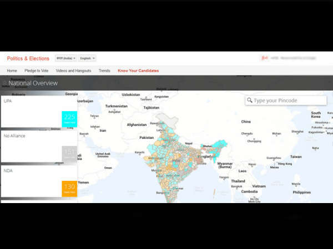Click in the Type your Pincode field

click(x=289, y=101)
